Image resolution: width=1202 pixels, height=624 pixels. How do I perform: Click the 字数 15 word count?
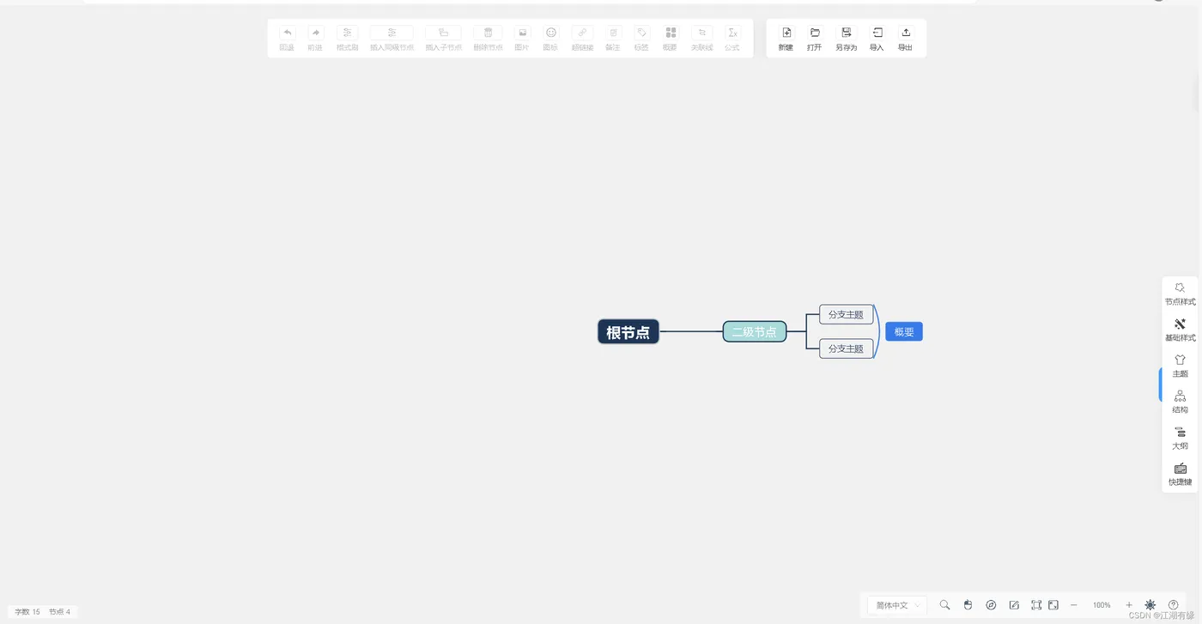point(27,612)
